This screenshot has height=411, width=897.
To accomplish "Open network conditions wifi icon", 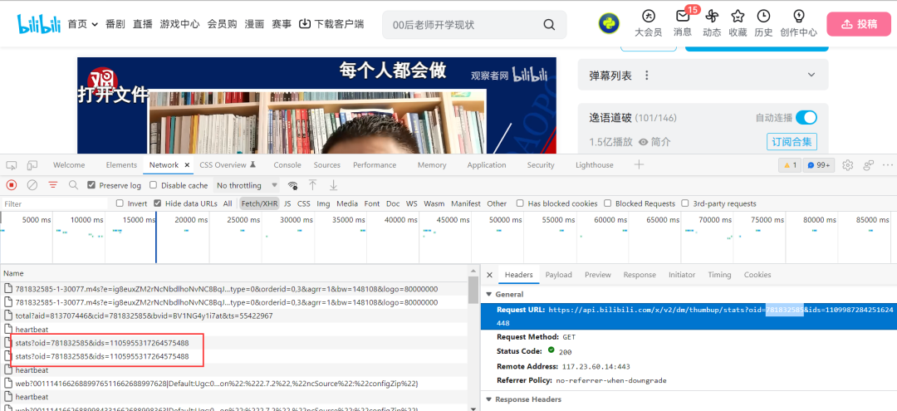I will (293, 185).
